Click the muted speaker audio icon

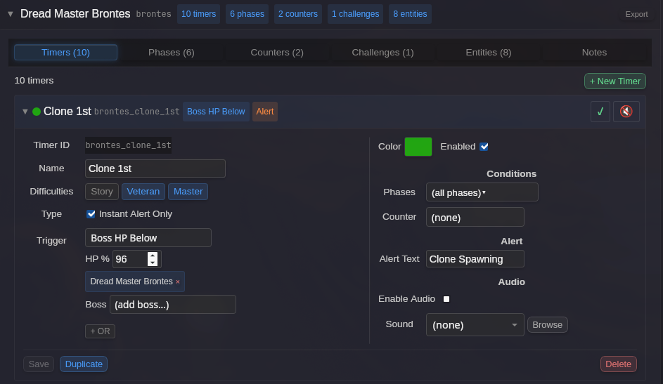626,112
